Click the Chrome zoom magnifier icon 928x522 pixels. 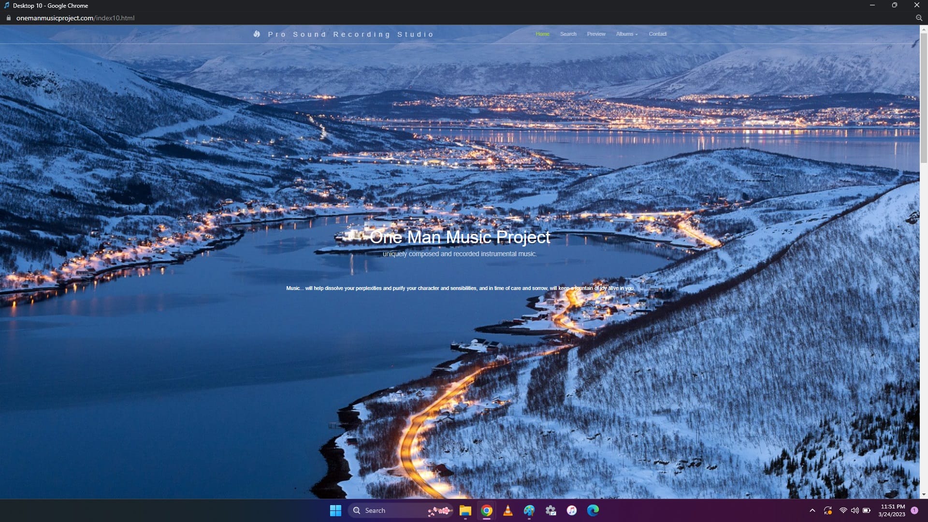coord(919,18)
